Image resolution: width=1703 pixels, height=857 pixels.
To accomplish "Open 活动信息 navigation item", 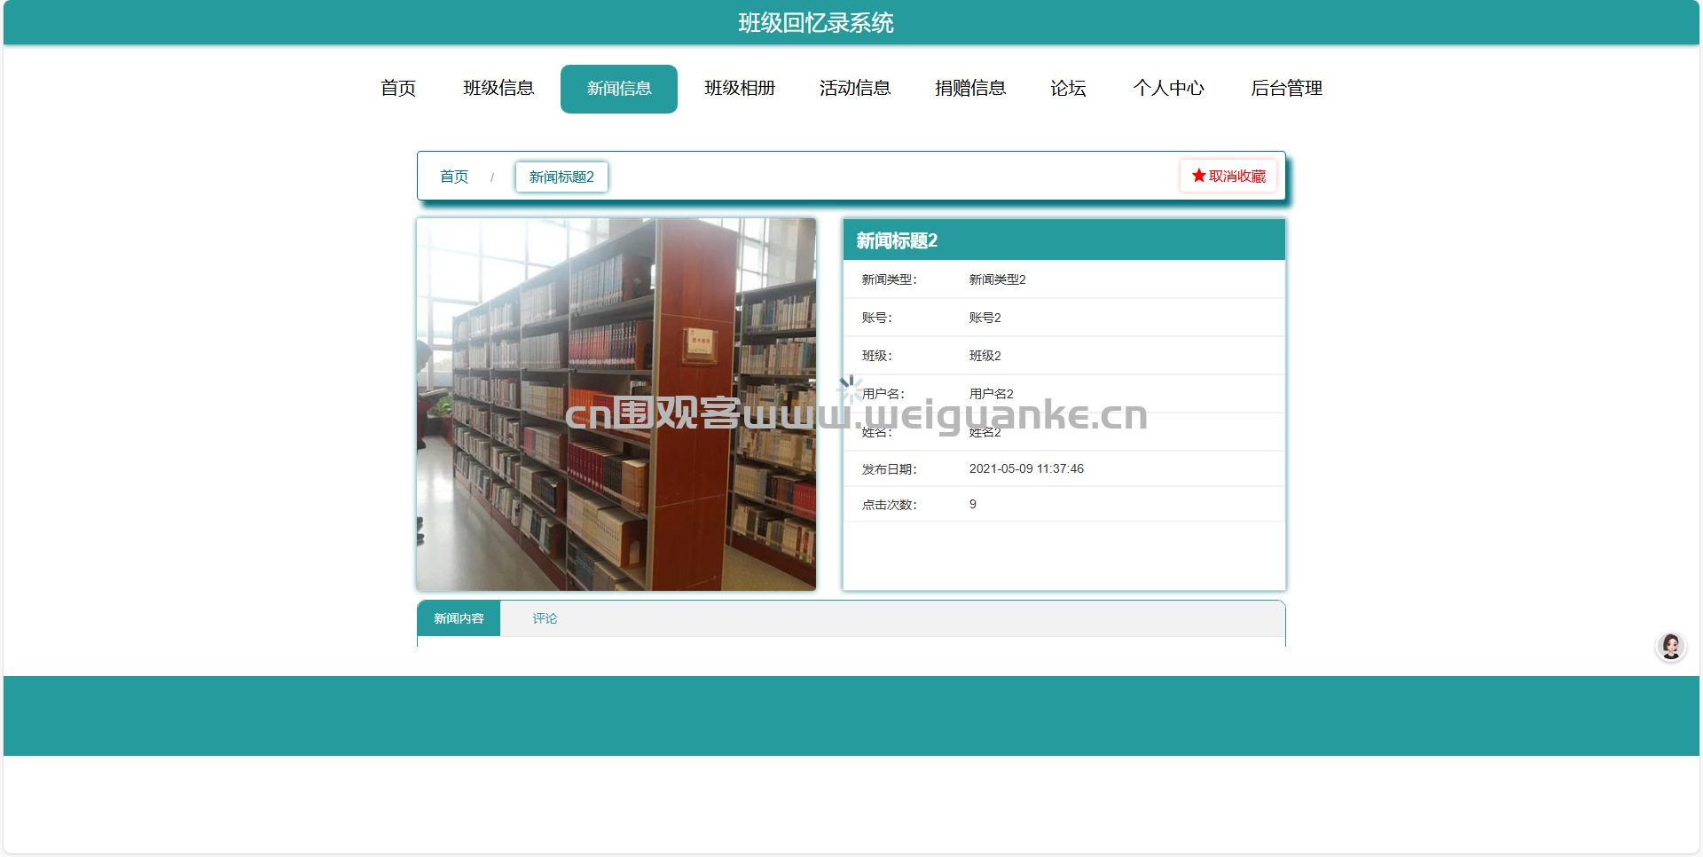I will 855,88.
